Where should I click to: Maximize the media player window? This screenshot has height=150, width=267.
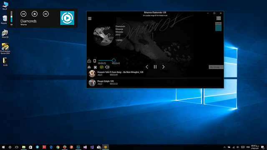point(214,13)
